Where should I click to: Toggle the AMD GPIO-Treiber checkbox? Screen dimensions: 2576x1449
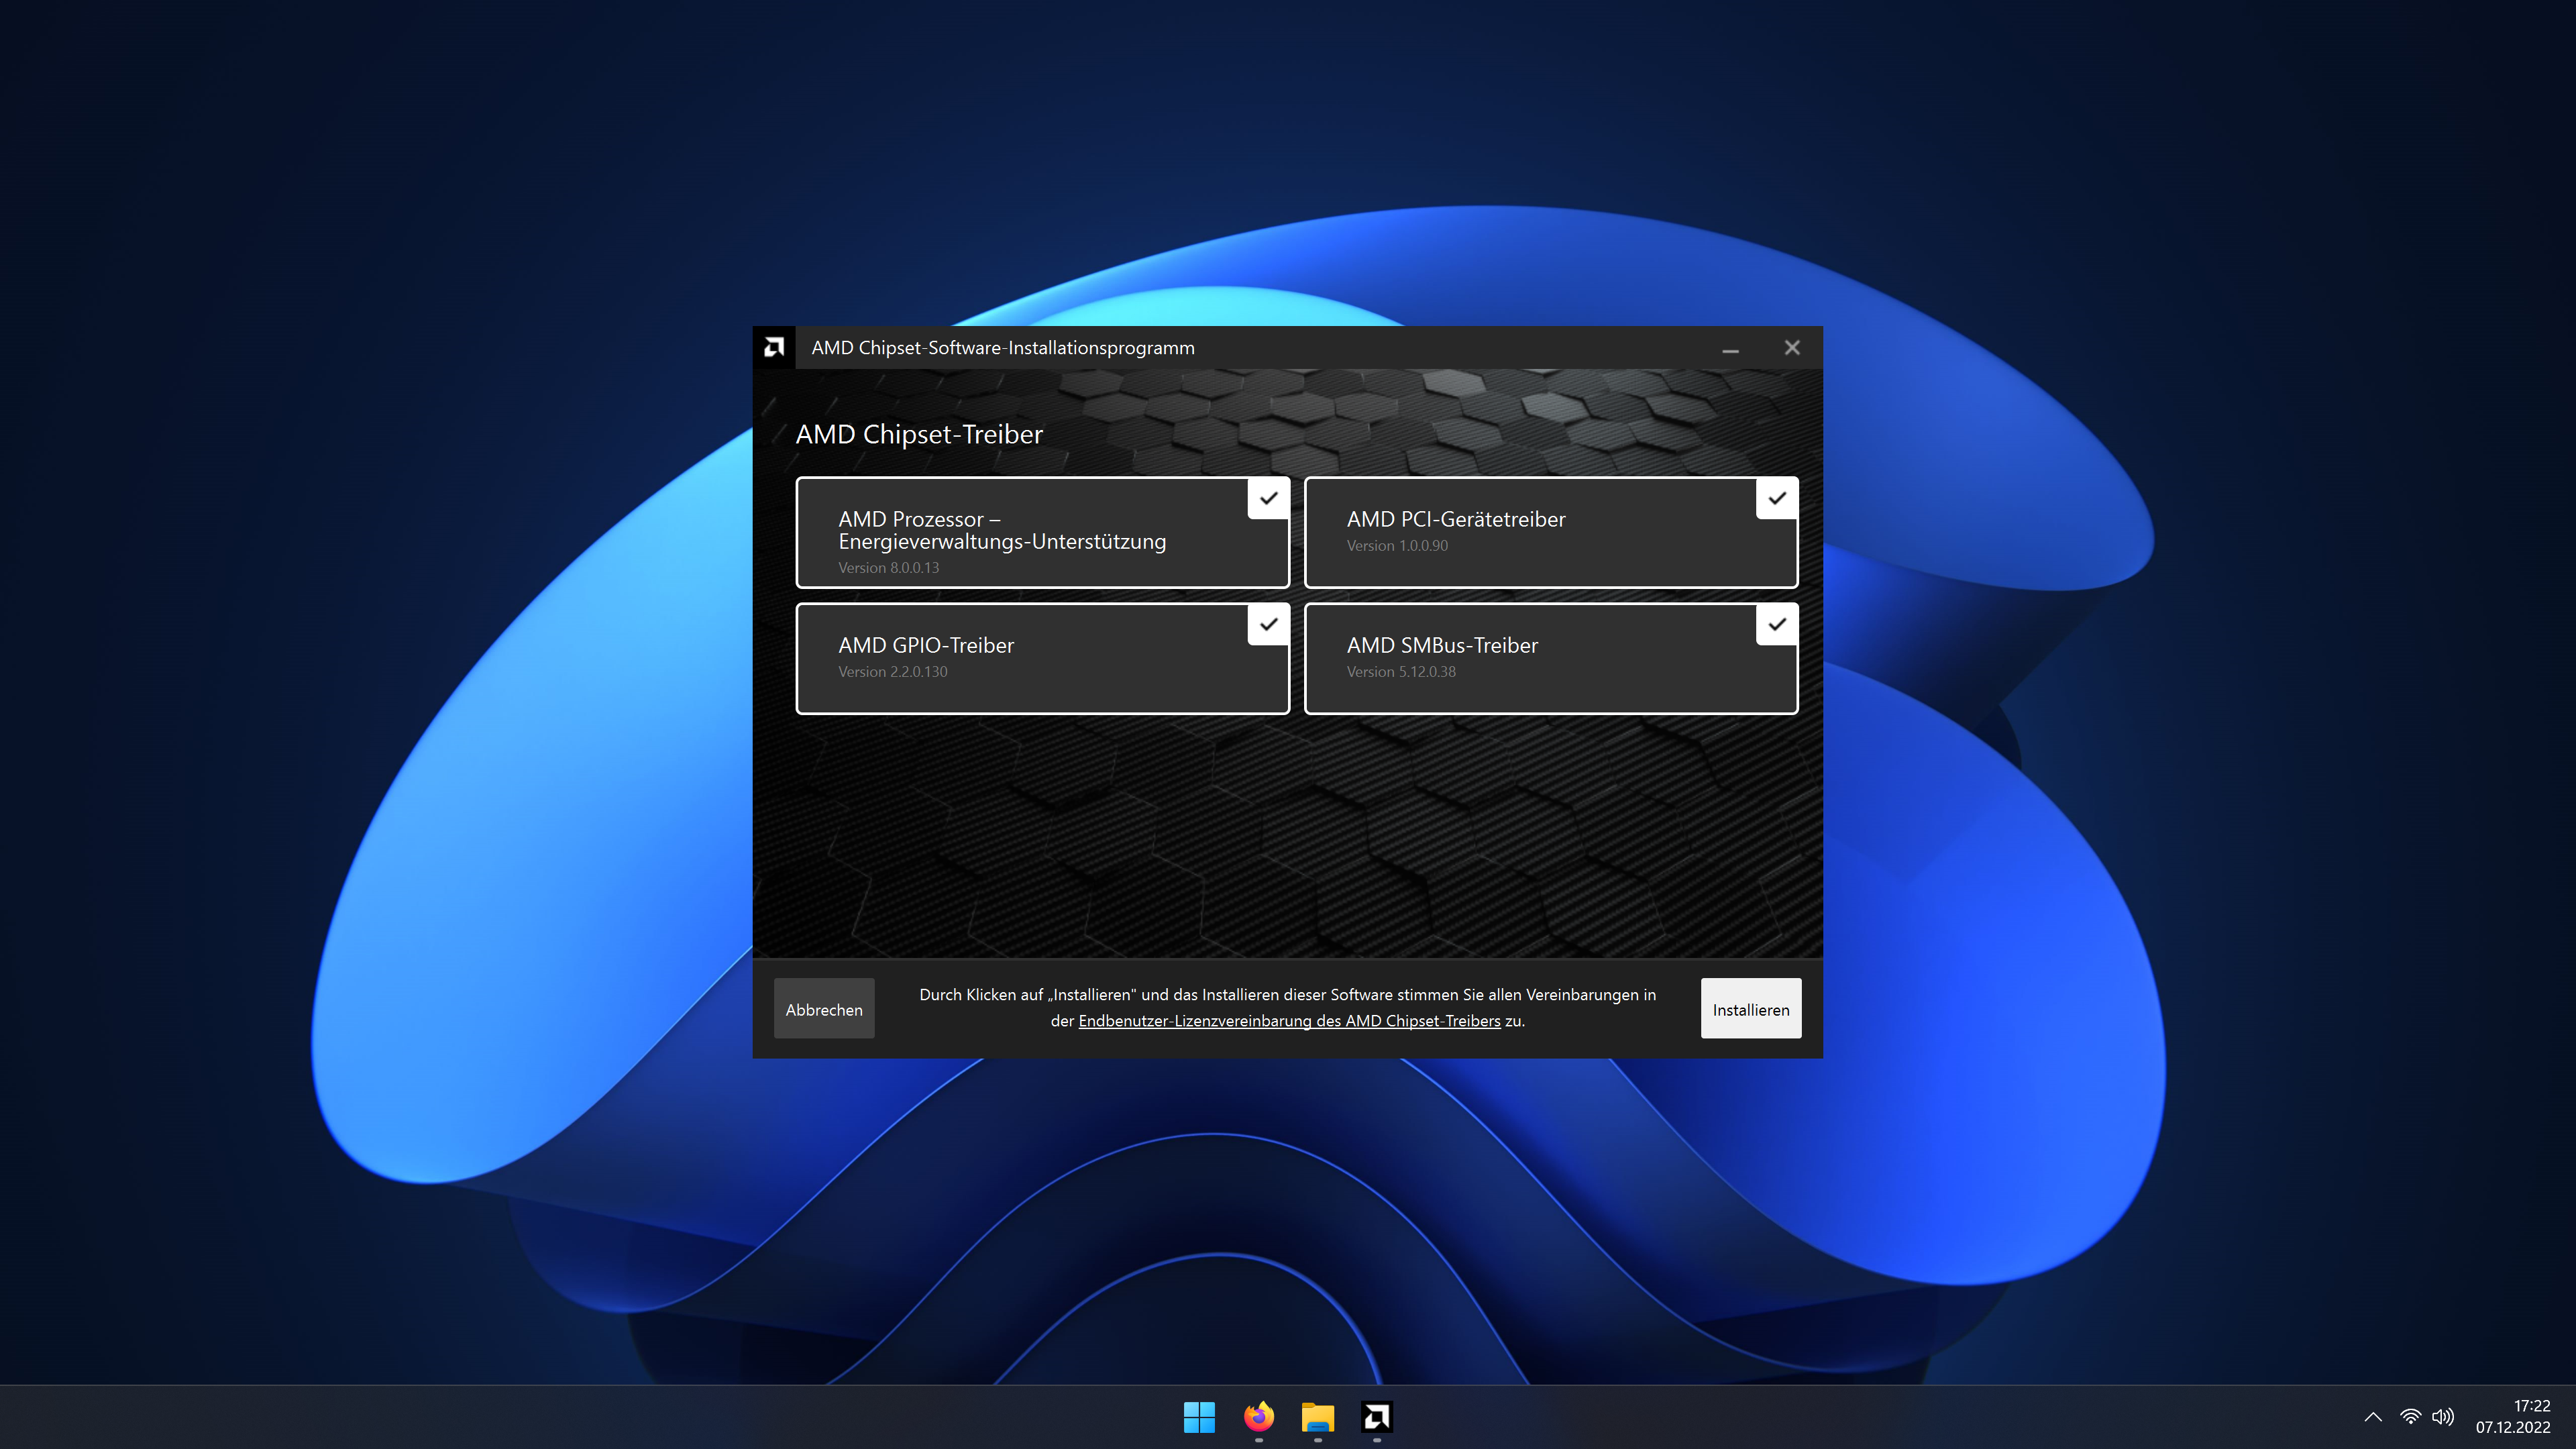pos(1268,624)
